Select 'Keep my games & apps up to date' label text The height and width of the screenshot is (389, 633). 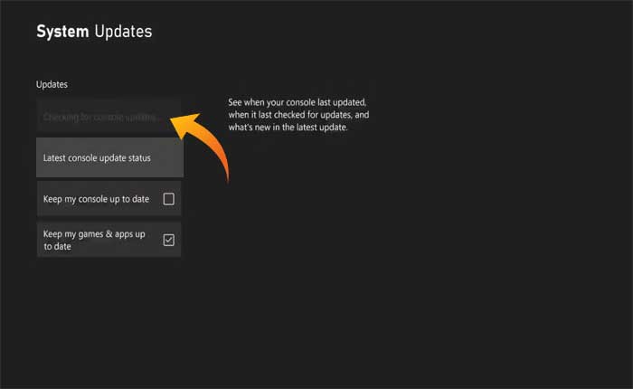tap(94, 240)
